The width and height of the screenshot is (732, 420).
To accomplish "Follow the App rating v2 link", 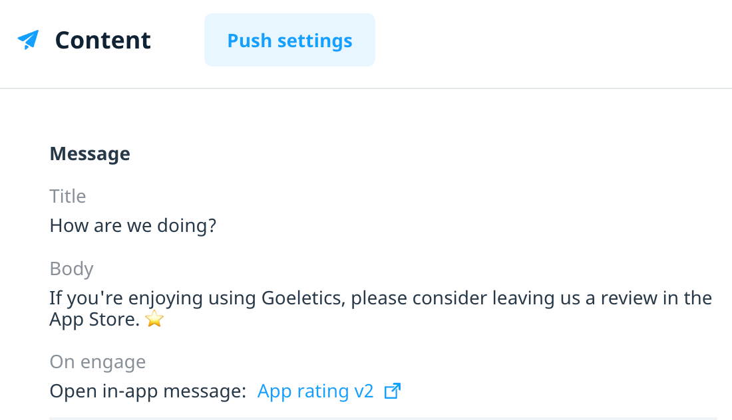I will (315, 391).
